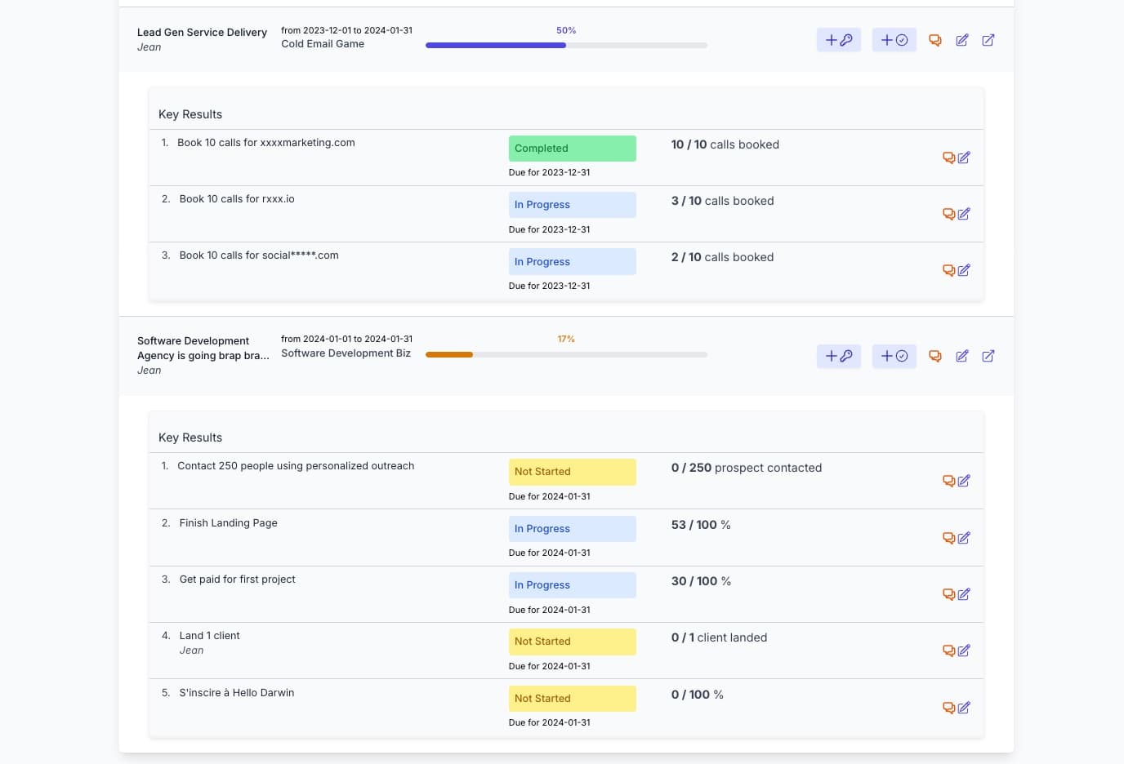Add a key result to Software Development Agency objective
1124x764 pixels.
tap(839, 356)
